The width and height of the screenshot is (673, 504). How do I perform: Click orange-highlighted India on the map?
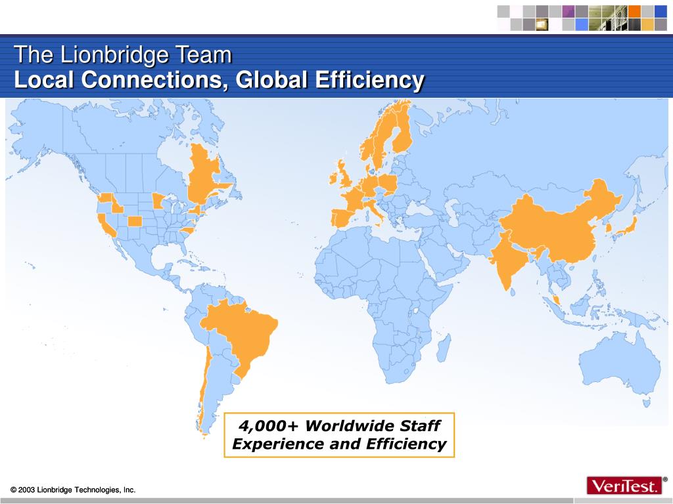(509, 261)
